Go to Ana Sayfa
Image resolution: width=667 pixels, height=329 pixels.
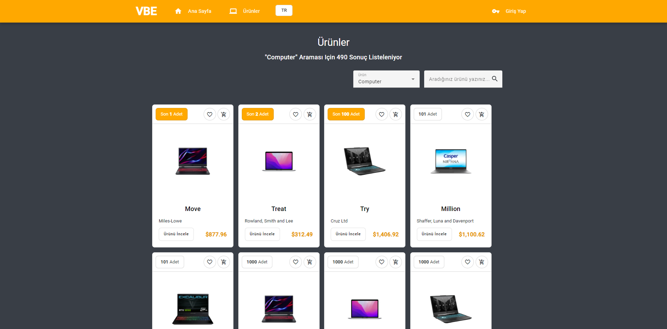click(x=199, y=11)
